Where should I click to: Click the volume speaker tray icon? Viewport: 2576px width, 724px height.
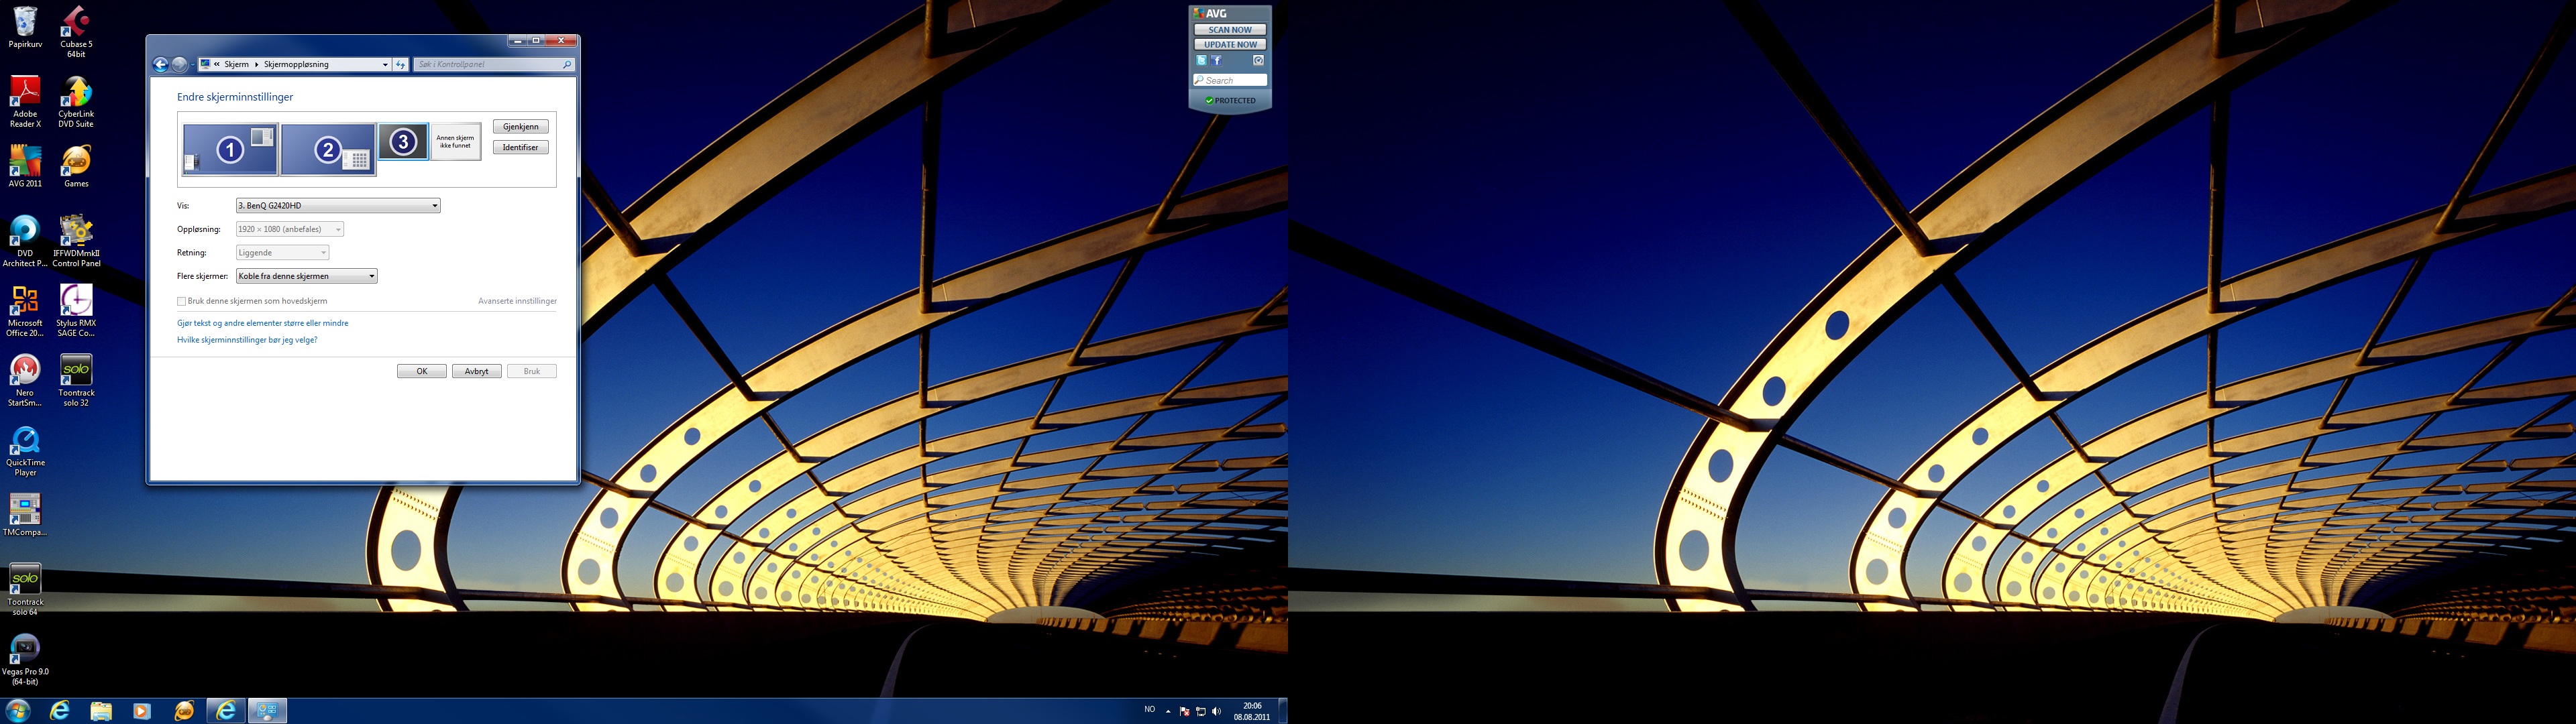1216,711
